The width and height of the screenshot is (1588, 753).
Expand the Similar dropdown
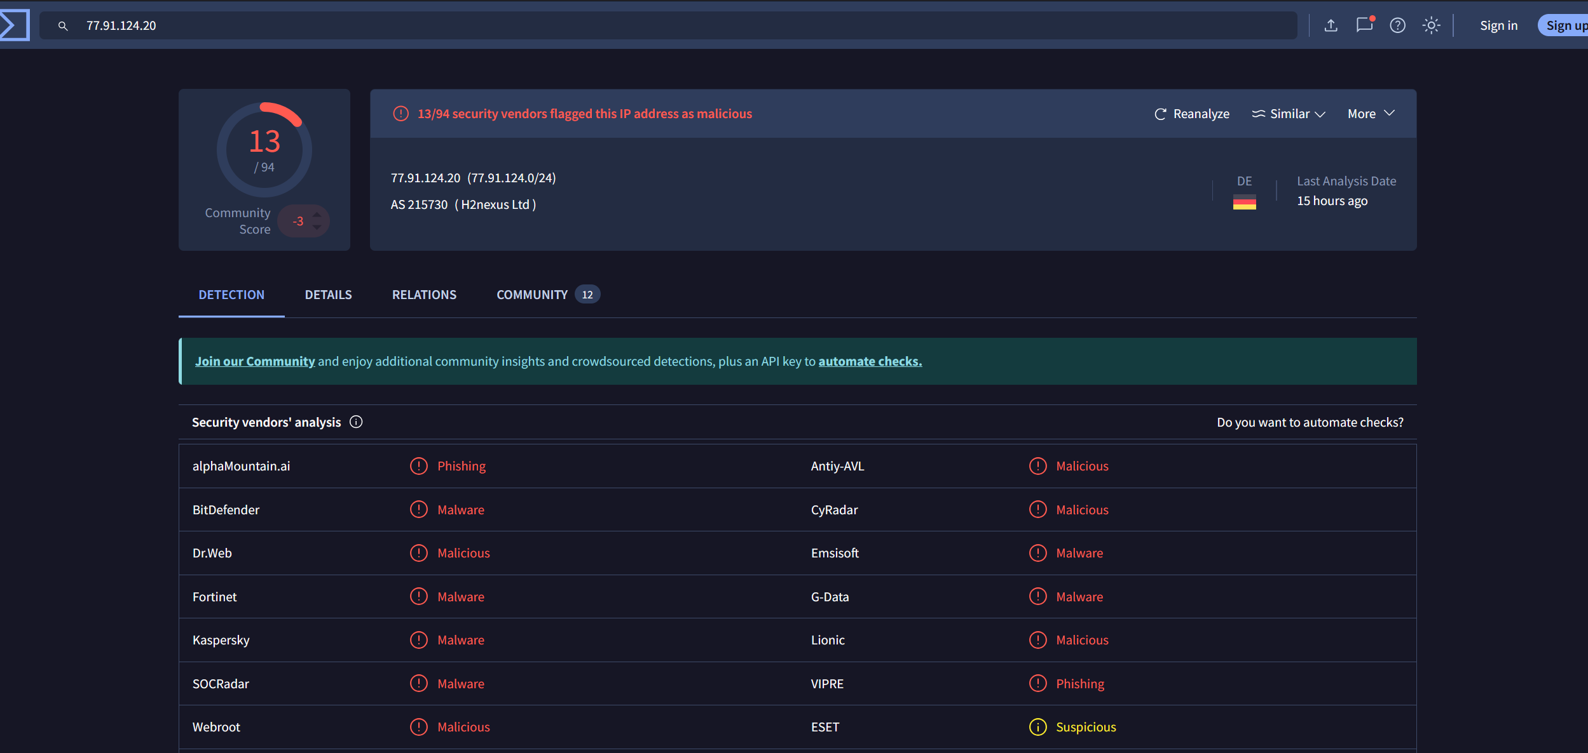1289,114
